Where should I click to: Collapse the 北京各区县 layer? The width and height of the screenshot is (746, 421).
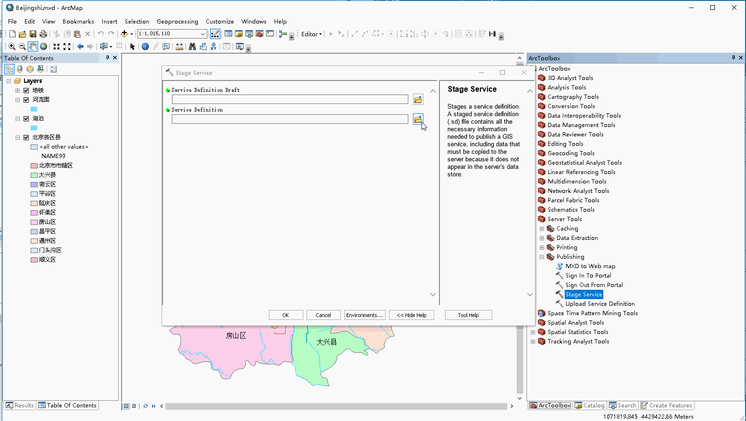tap(17, 137)
